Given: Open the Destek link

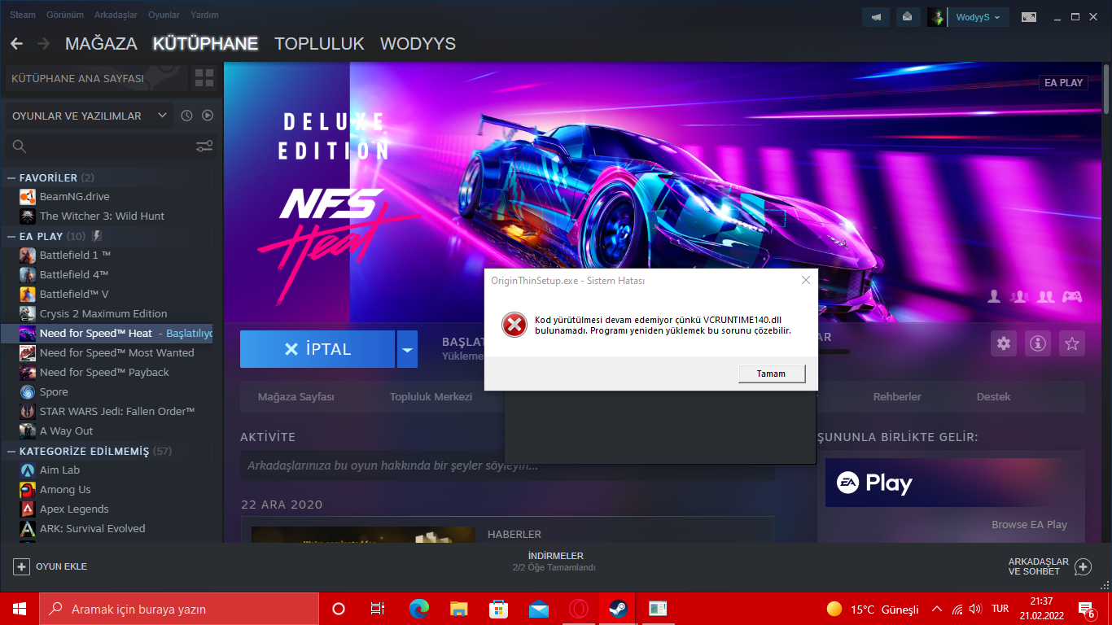Looking at the screenshot, I should coord(993,397).
